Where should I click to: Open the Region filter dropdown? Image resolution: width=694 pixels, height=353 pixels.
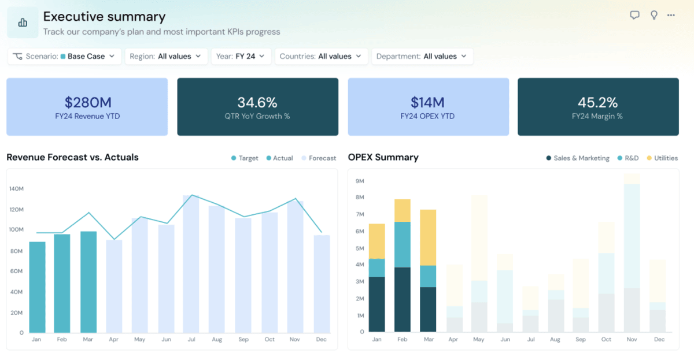[x=166, y=56]
